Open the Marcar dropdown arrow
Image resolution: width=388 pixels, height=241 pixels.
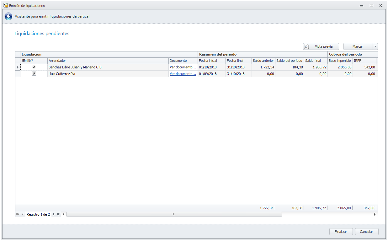click(x=375, y=46)
